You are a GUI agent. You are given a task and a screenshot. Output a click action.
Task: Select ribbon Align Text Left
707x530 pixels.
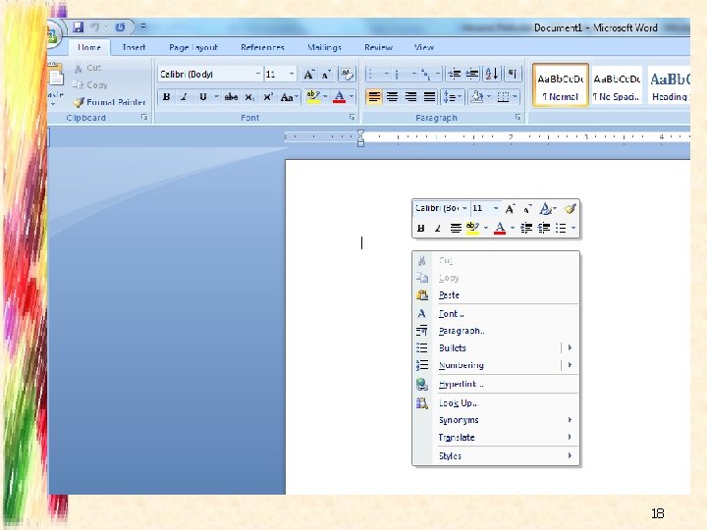(374, 97)
